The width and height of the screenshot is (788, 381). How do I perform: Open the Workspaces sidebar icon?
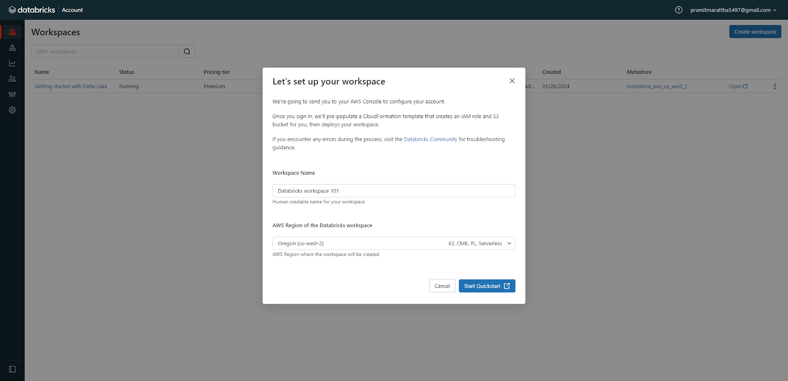pyautogui.click(x=12, y=32)
